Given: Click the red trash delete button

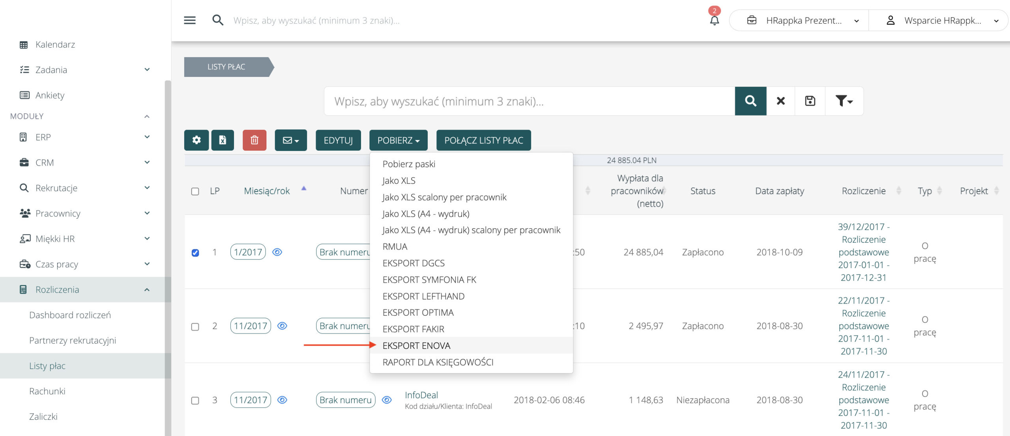Looking at the screenshot, I should click(254, 140).
